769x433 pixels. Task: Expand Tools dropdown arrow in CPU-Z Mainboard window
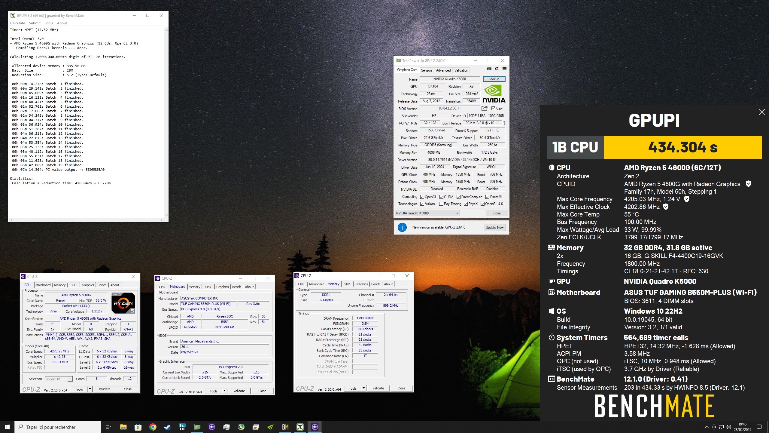pyautogui.click(x=224, y=391)
